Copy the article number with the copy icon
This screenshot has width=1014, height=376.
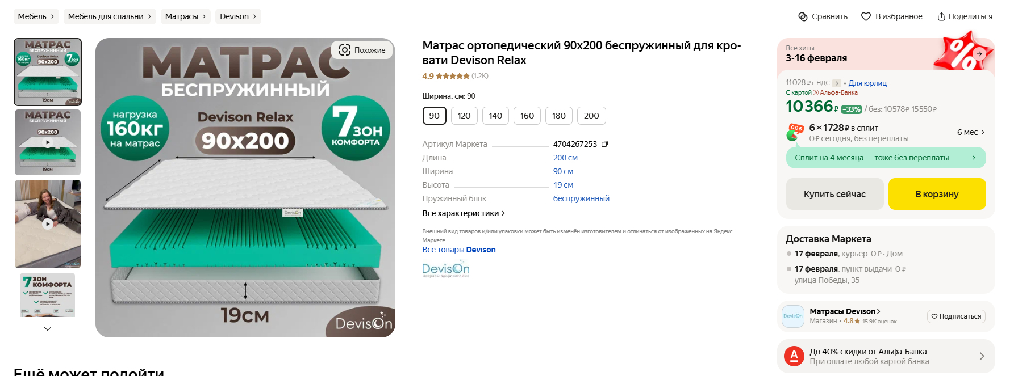tap(604, 144)
